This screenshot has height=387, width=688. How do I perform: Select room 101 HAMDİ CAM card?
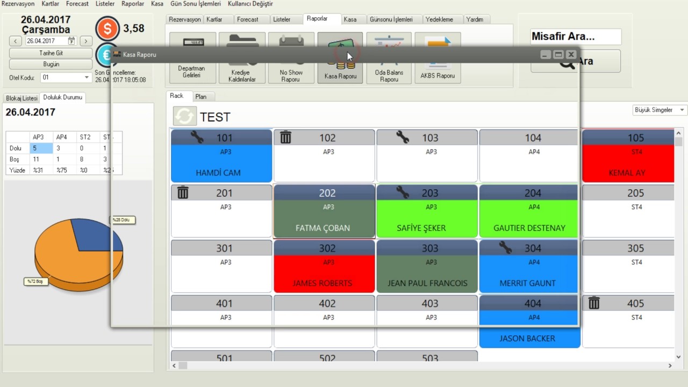coord(221,156)
